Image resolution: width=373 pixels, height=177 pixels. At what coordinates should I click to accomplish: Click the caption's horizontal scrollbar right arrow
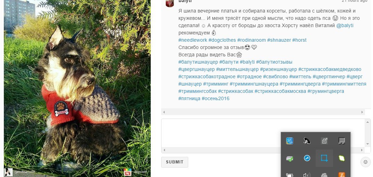coord(362,112)
